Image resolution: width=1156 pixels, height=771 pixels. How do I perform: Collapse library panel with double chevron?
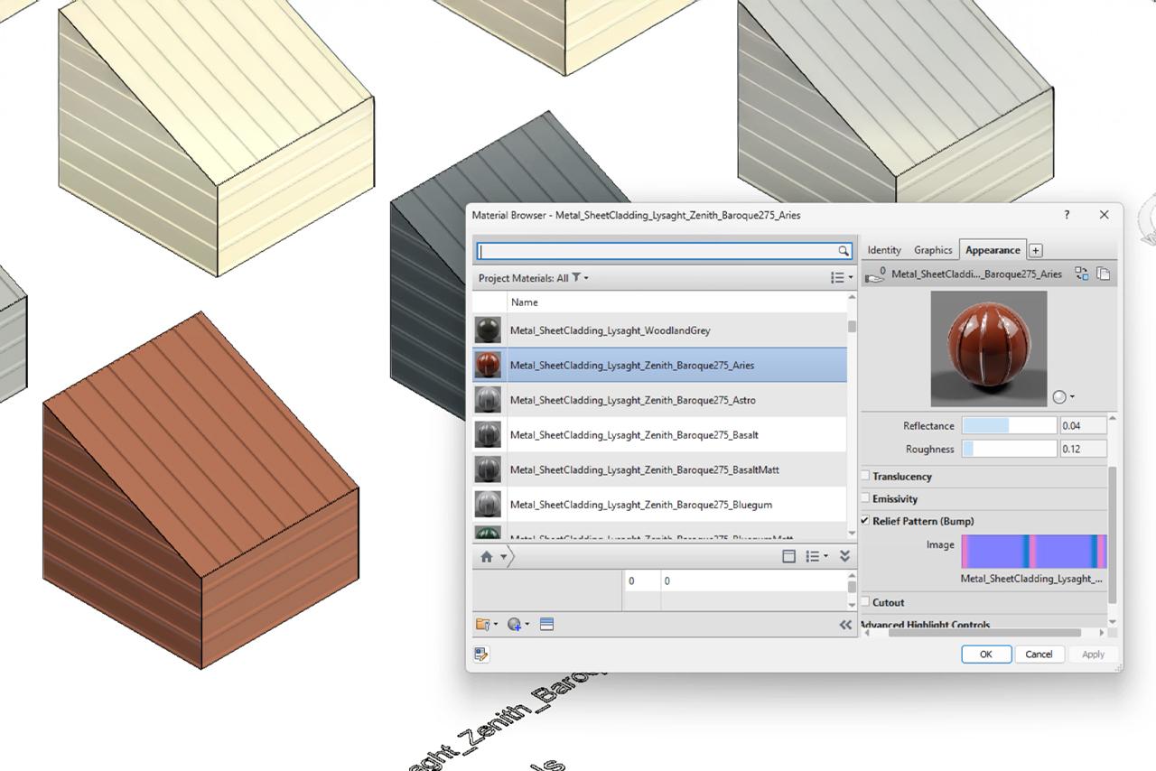(844, 557)
